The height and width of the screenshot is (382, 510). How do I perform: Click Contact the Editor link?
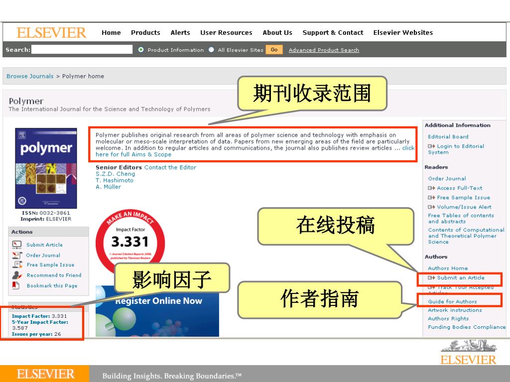coord(170,167)
